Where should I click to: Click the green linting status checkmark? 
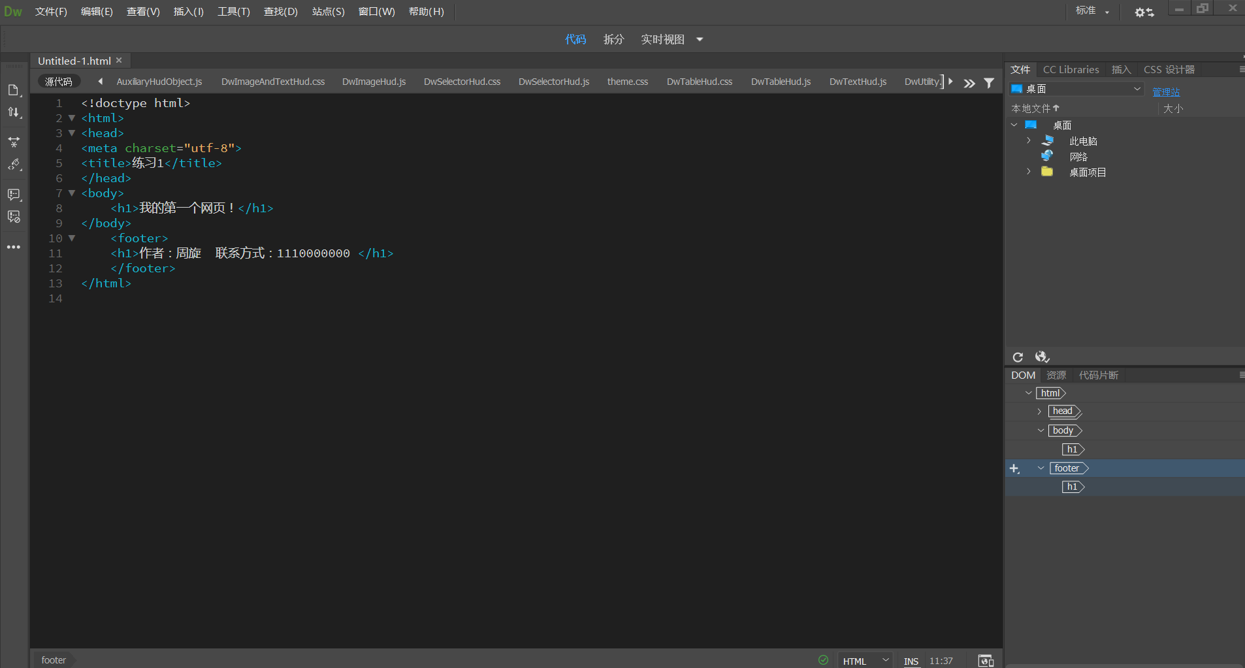823,660
